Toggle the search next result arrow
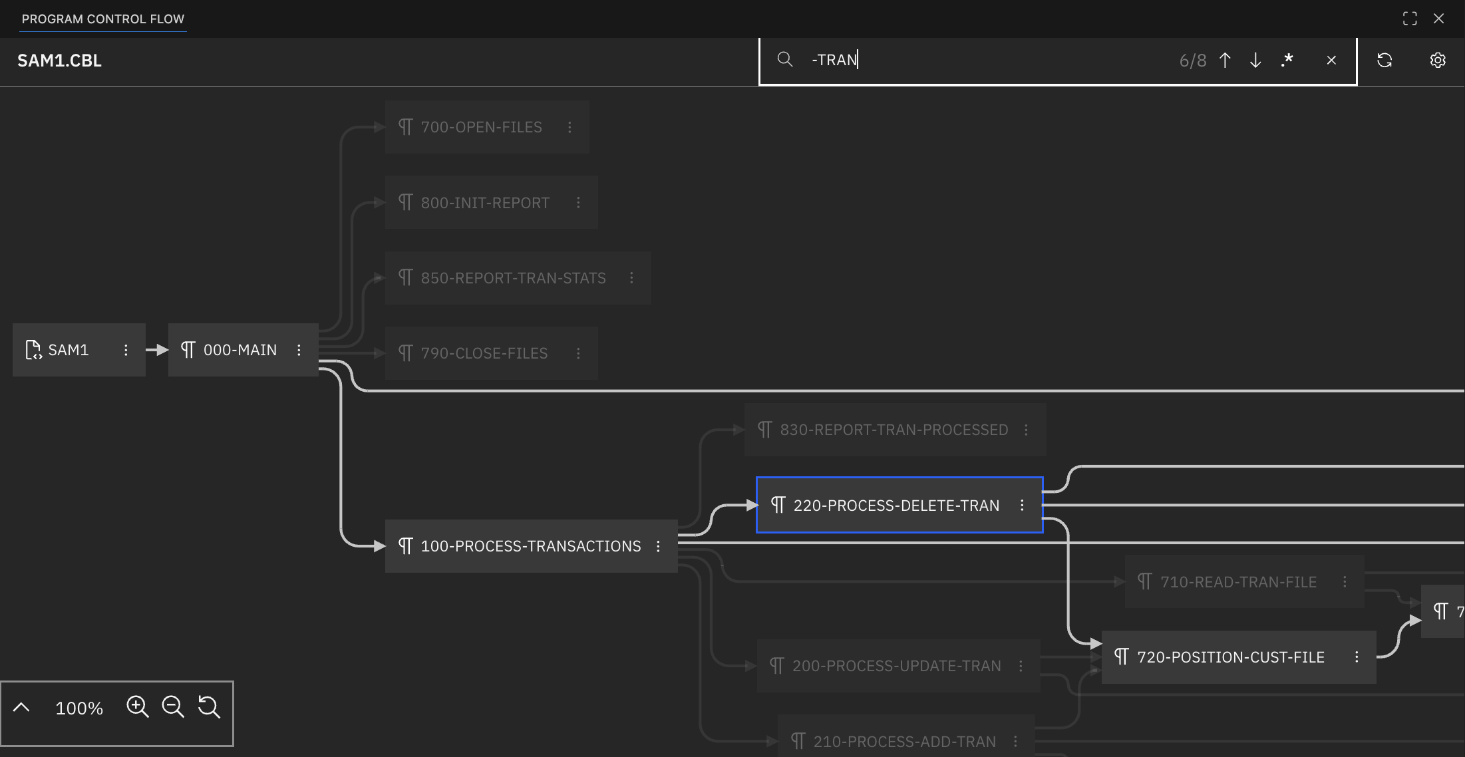The height and width of the screenshot is (757, 1465). click(1255, 60)
